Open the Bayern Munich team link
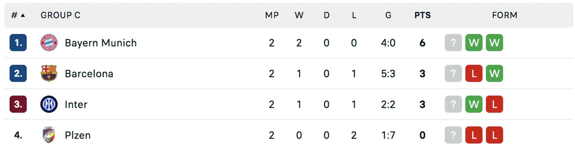 [x=101, y=43]
